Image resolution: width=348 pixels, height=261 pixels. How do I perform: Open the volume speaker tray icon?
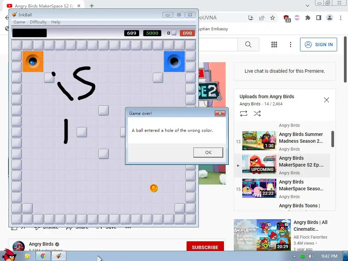coord(311,256)
